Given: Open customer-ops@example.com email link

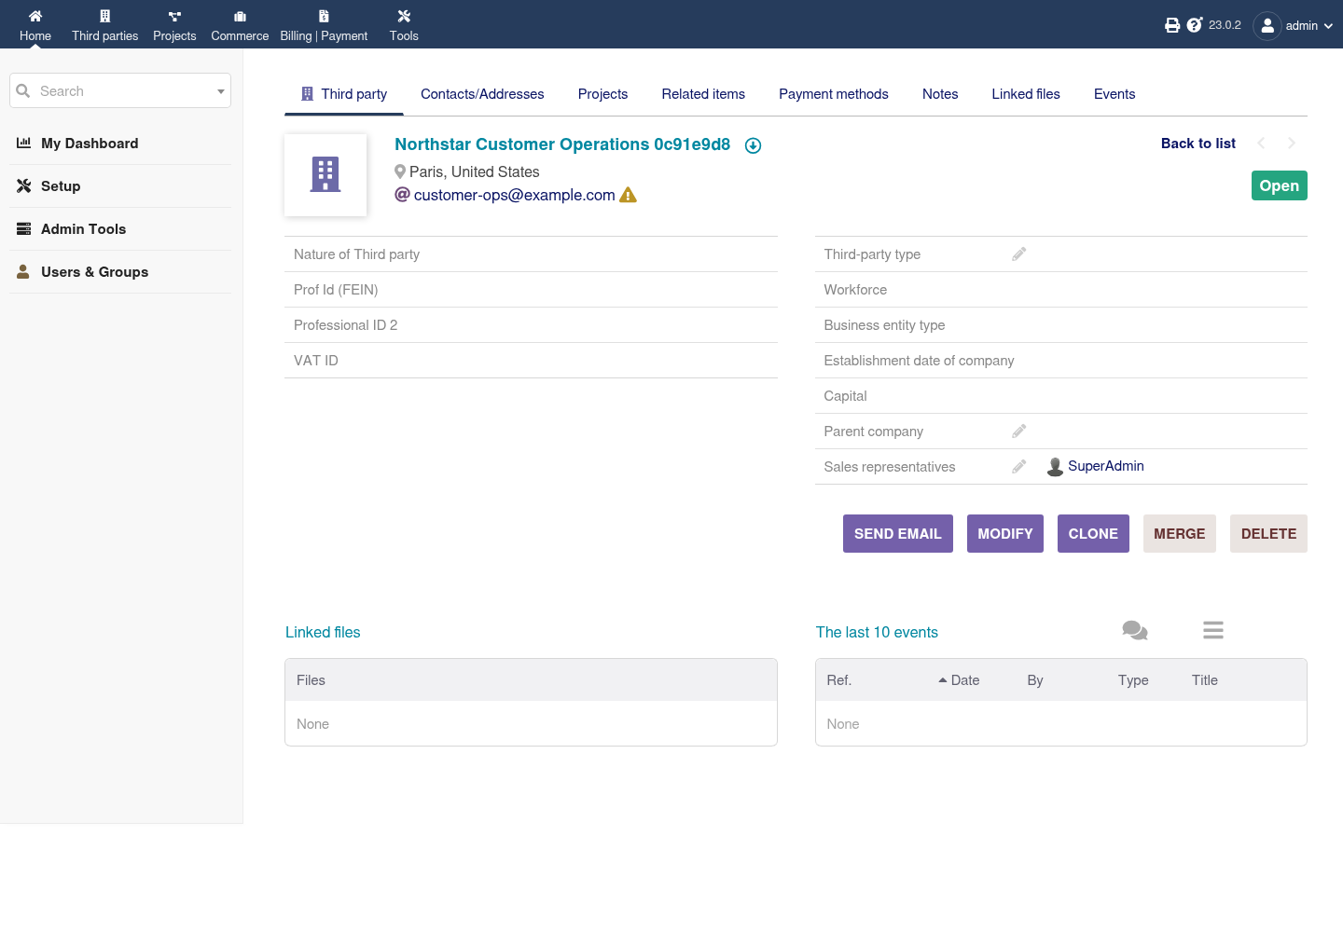Looking at the screenshot, I should [x=514, y=195].
